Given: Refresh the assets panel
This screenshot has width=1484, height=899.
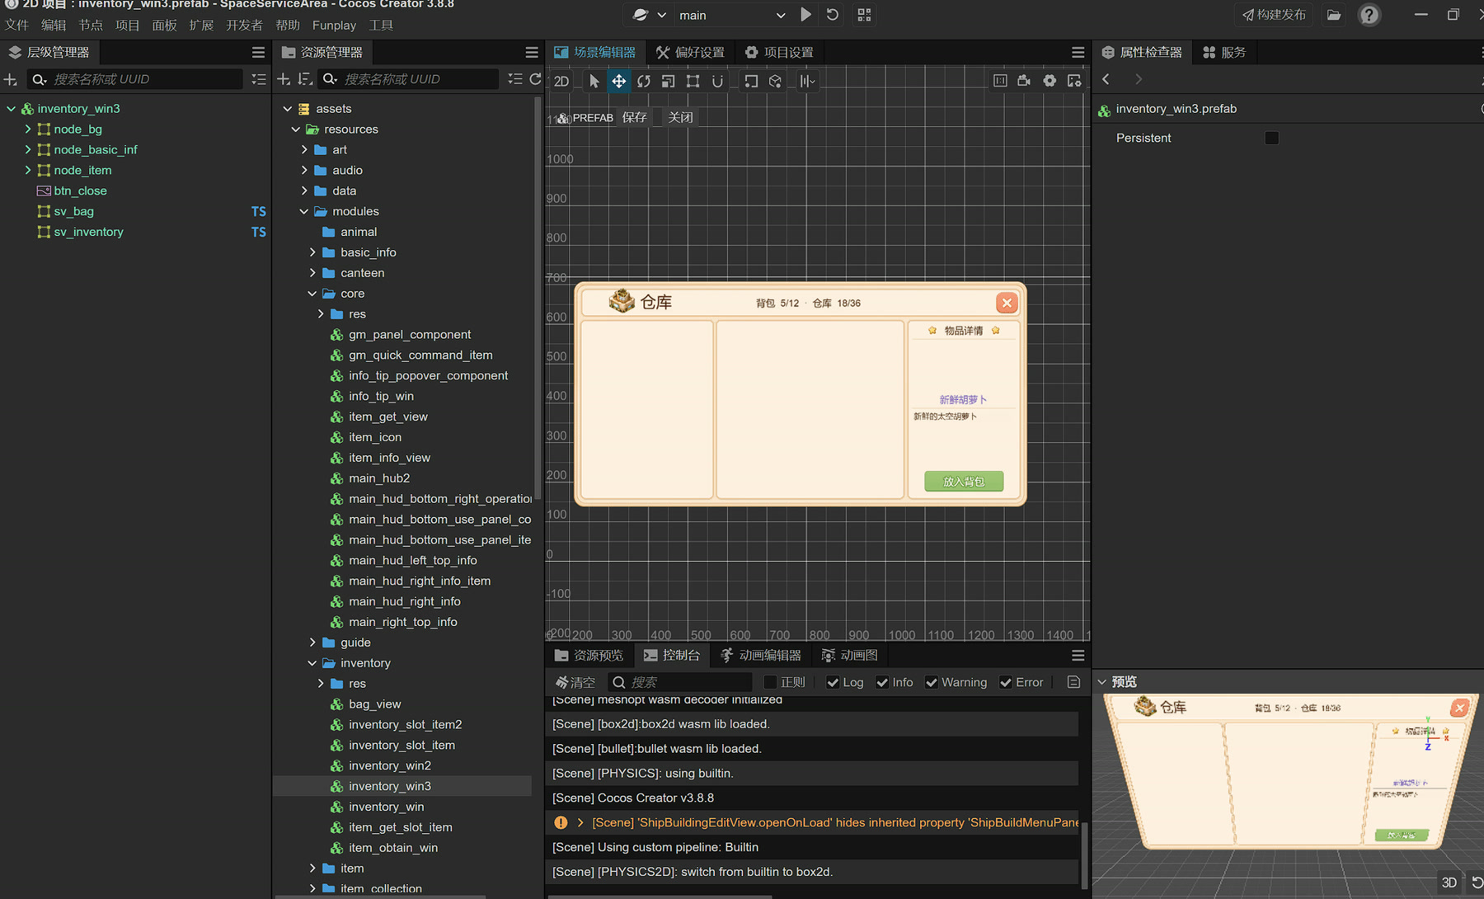Looking at the screenshot, I should point(535,79).
